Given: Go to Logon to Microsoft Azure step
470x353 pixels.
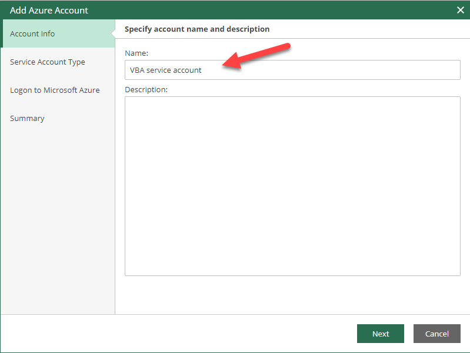Looking at the screenshot, I should pyautogui.click(x=59, y=90).
